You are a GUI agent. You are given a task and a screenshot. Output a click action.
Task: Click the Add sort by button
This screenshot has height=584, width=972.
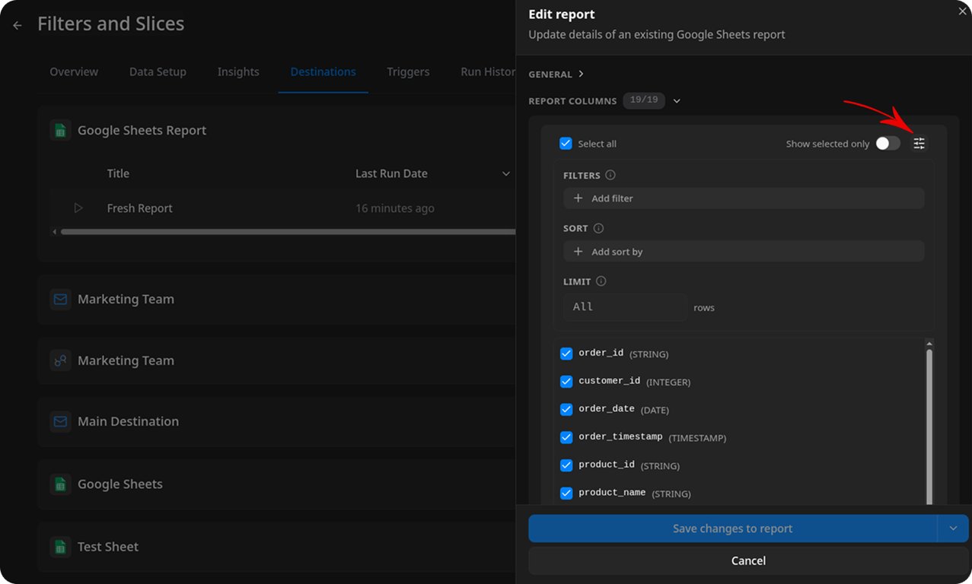(744, 252)
